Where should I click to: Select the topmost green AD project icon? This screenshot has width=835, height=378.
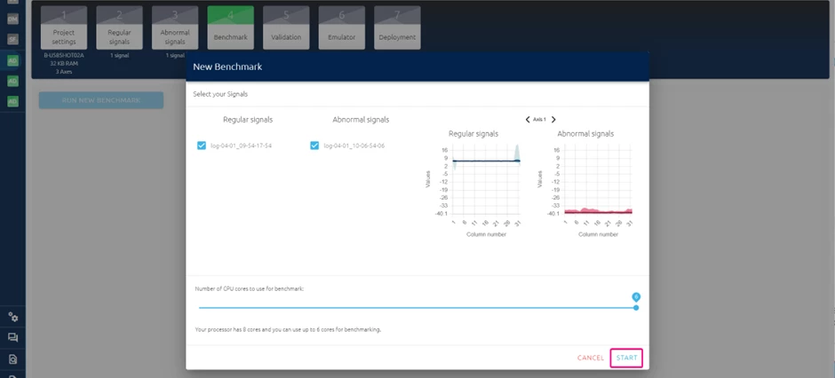point(12,61)
